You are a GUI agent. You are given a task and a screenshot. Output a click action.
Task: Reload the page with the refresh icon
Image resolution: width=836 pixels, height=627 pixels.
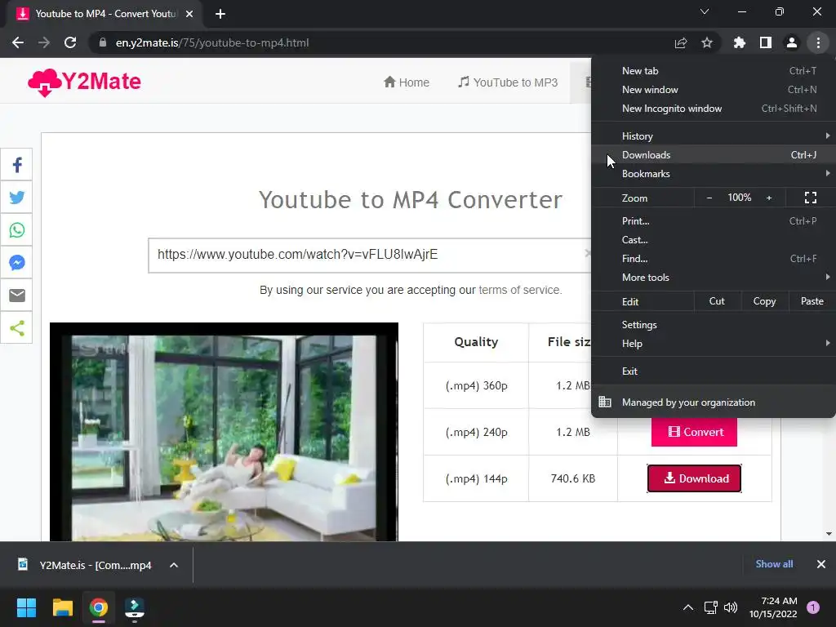pos(70,42)
